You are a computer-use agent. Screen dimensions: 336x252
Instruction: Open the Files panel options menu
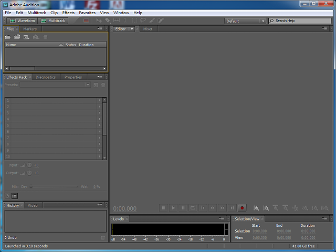click(100, 28)
